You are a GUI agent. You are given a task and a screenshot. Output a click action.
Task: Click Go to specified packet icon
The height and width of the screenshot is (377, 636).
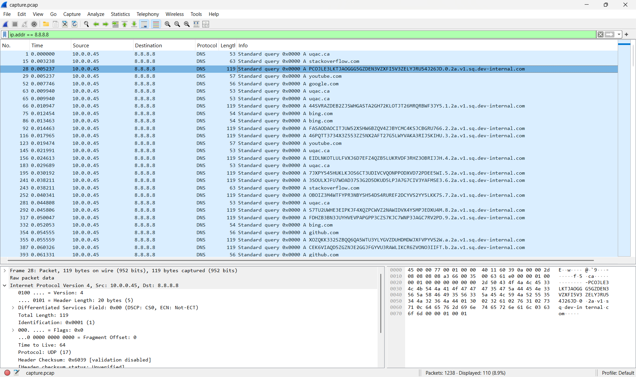115,24
